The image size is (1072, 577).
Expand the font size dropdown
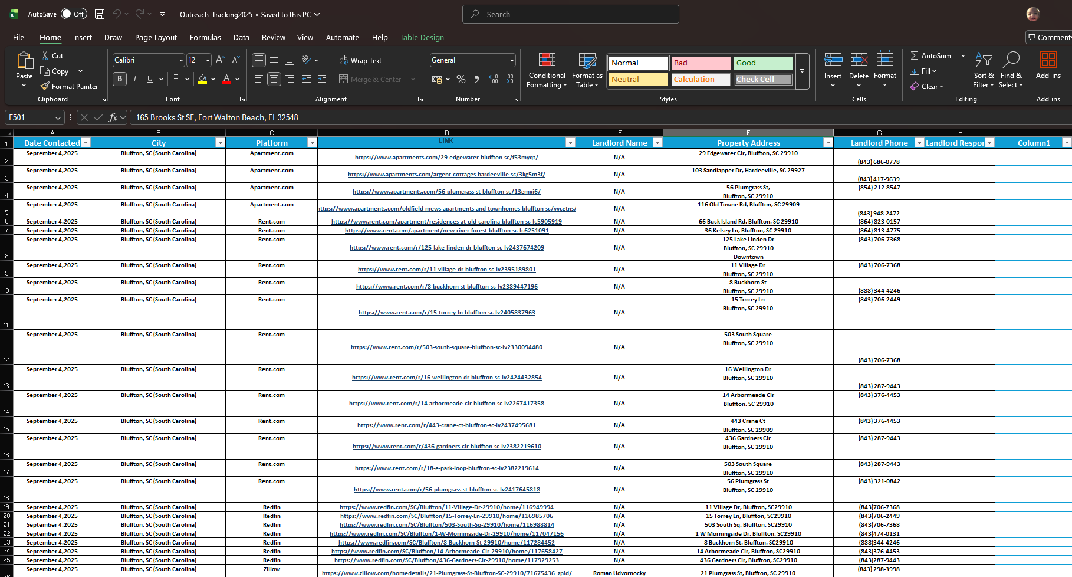click(x=208, y=60)
